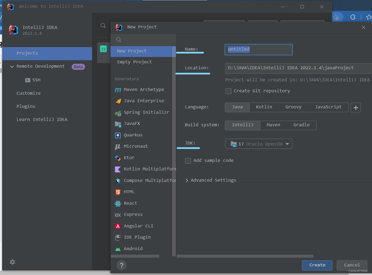
Task: Click the Location path field
Action: 298,68
